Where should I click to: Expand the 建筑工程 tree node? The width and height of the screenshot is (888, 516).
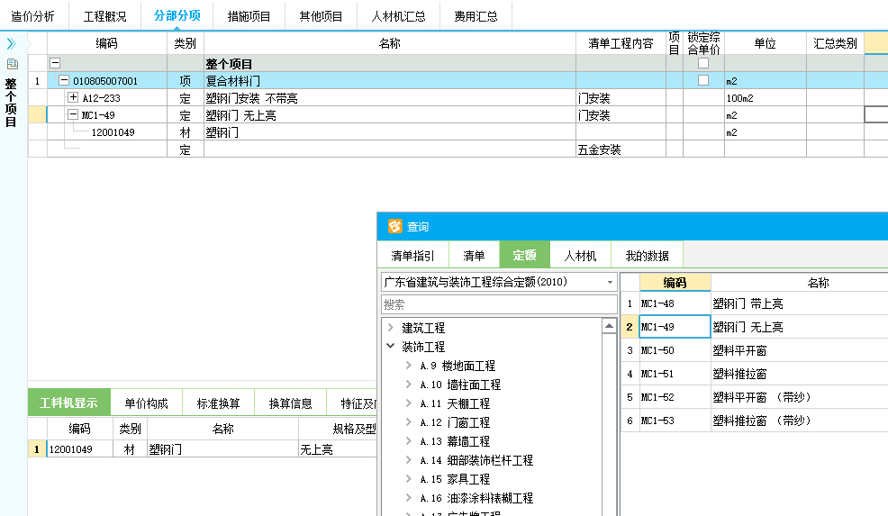390,328
